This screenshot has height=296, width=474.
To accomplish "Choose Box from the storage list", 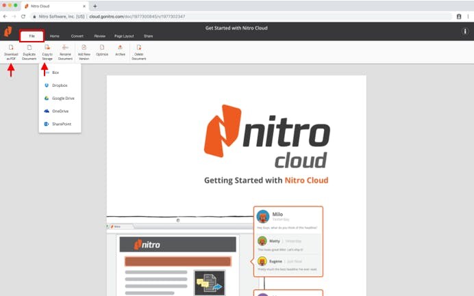I will tap(55, 72).
